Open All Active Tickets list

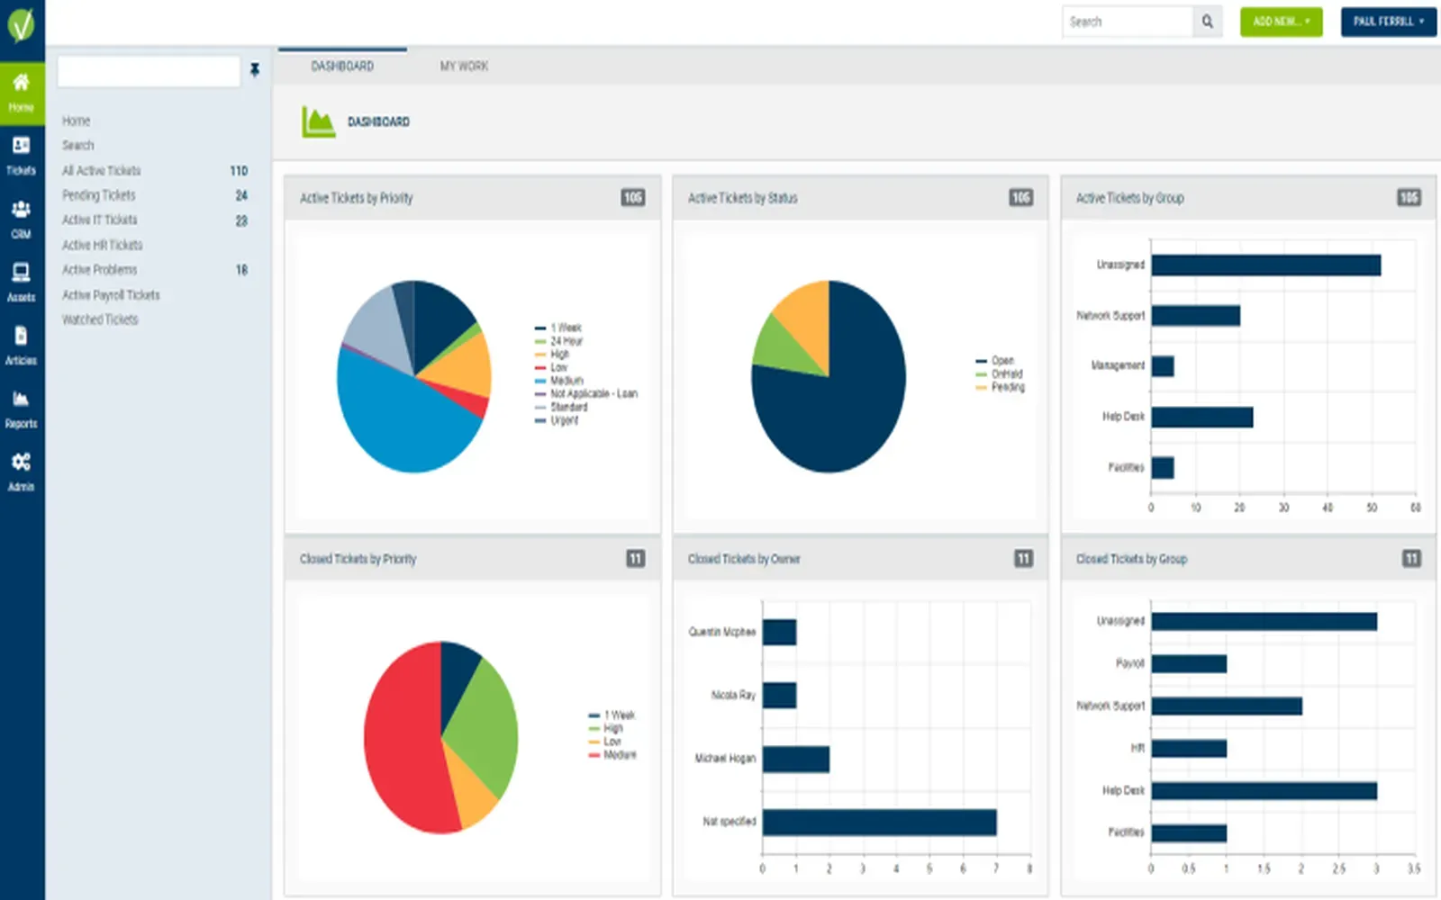tap(101, 170)
